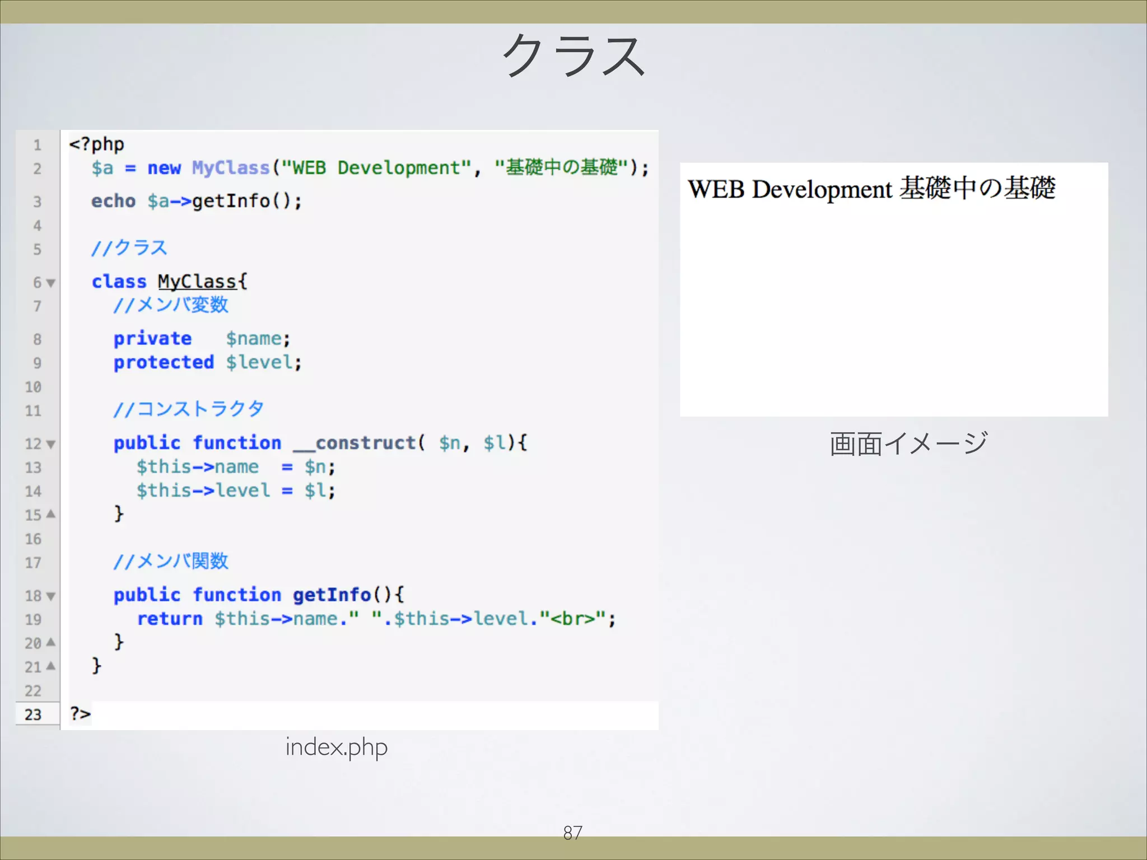Click the slide title クラス
Viewport: 1147px width, 860px height.
[574, 55]
